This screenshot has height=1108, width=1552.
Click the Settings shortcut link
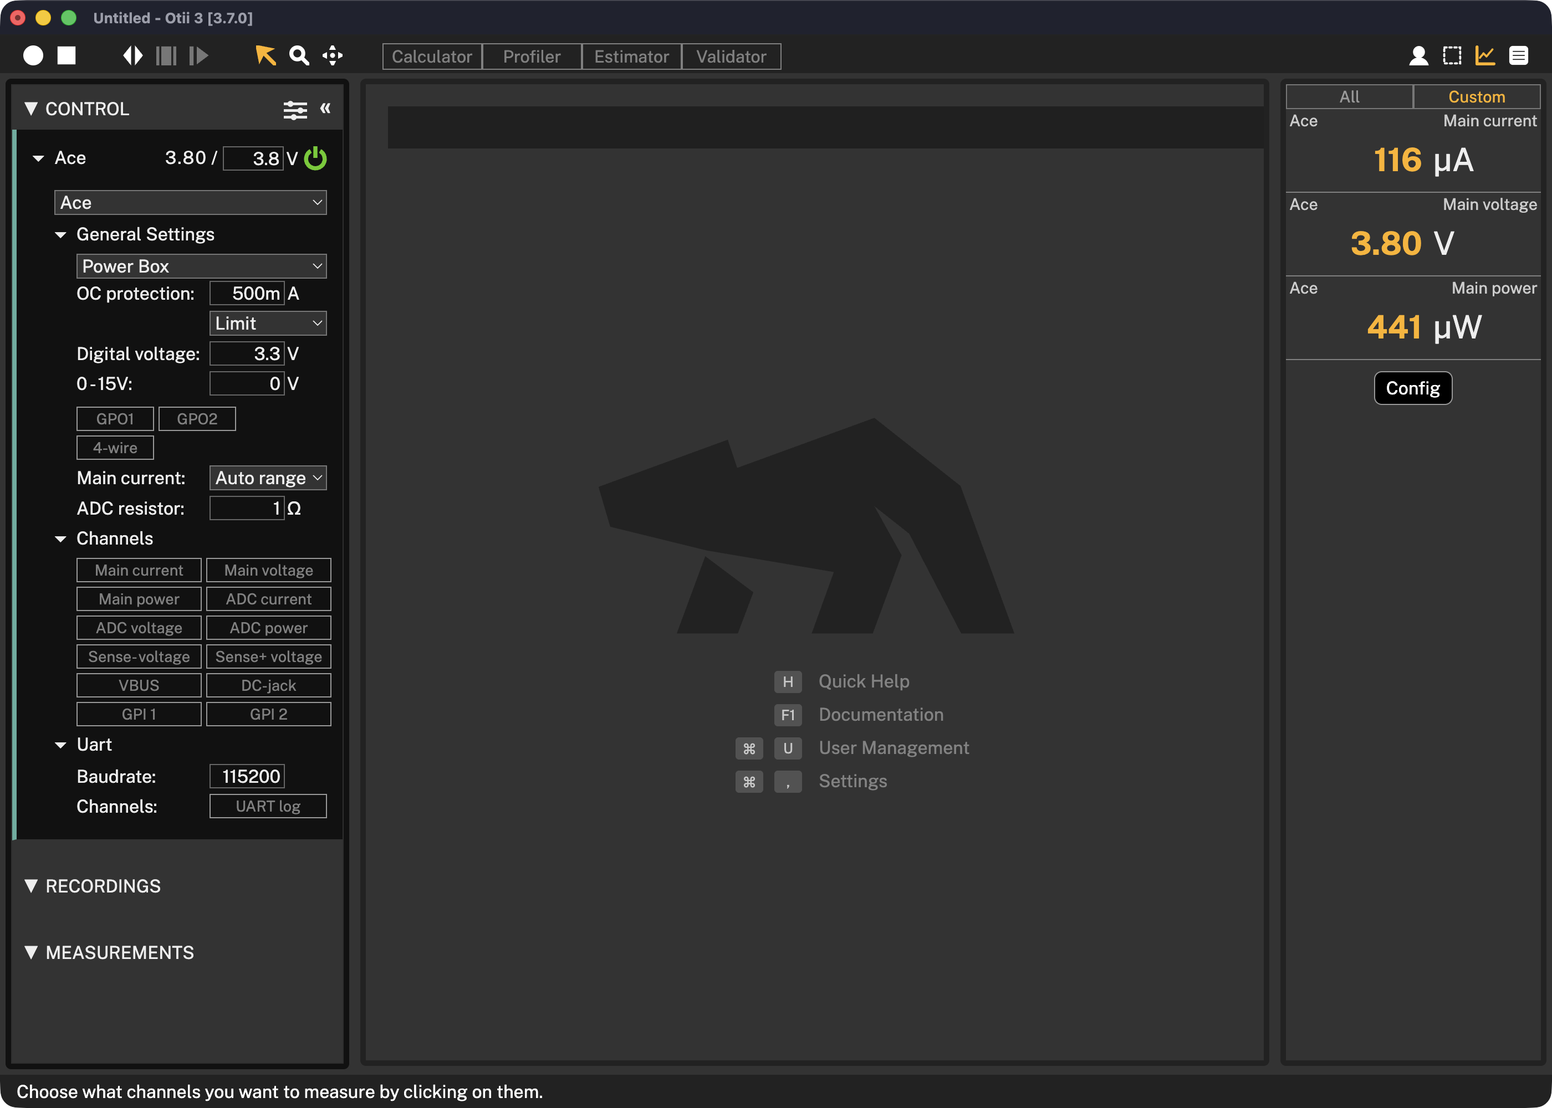pos(853,781)
